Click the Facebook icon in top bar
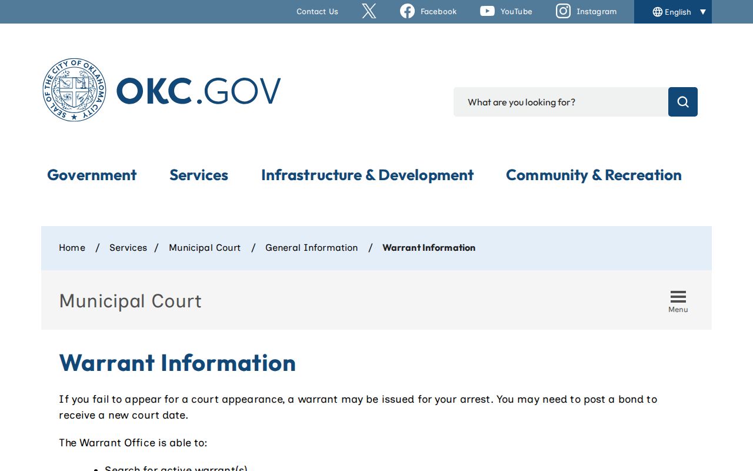Screen dimensions: 753x471 point(407,11)
